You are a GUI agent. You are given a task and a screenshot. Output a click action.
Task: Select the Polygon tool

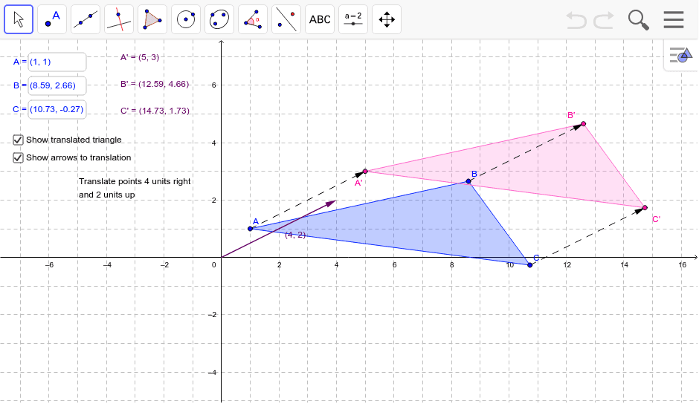[x=152, y=19]
